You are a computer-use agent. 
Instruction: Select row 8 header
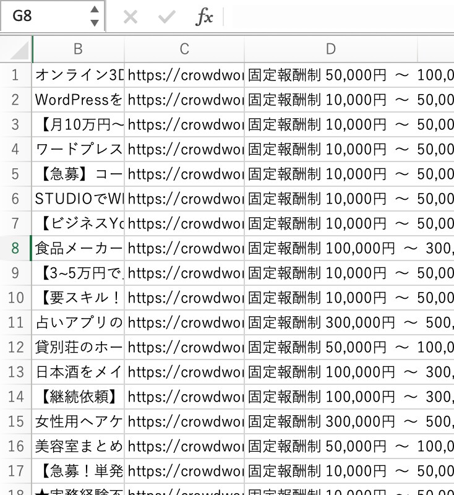[15, 248]
